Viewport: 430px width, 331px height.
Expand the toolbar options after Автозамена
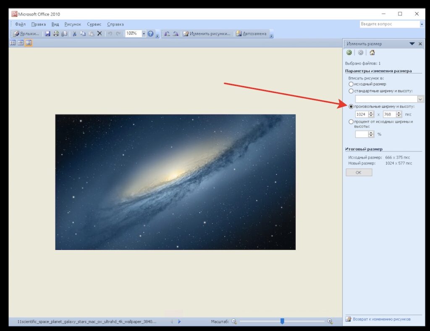pyautogui.click(x=272, y=35)
